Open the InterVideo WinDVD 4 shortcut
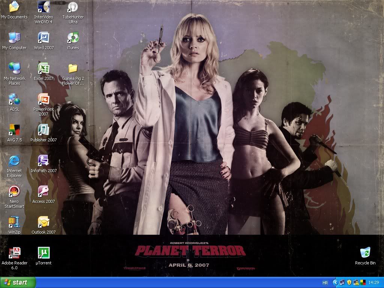 click(x=43, y=7)
